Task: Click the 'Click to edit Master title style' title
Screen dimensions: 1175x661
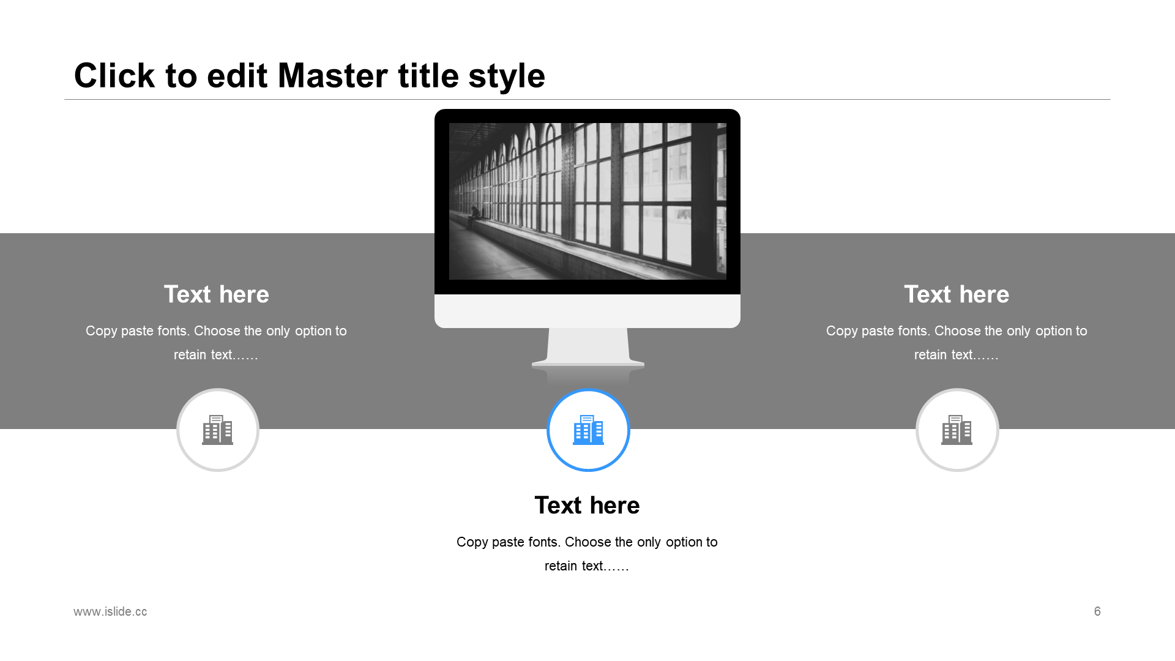Action: click(x=309, y=76)
